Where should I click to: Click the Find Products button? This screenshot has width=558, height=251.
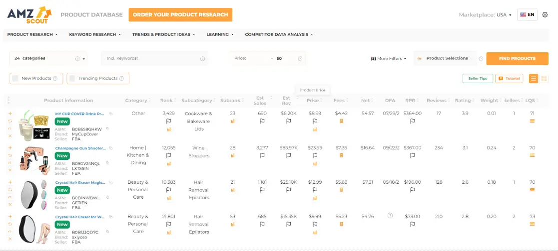517,59
